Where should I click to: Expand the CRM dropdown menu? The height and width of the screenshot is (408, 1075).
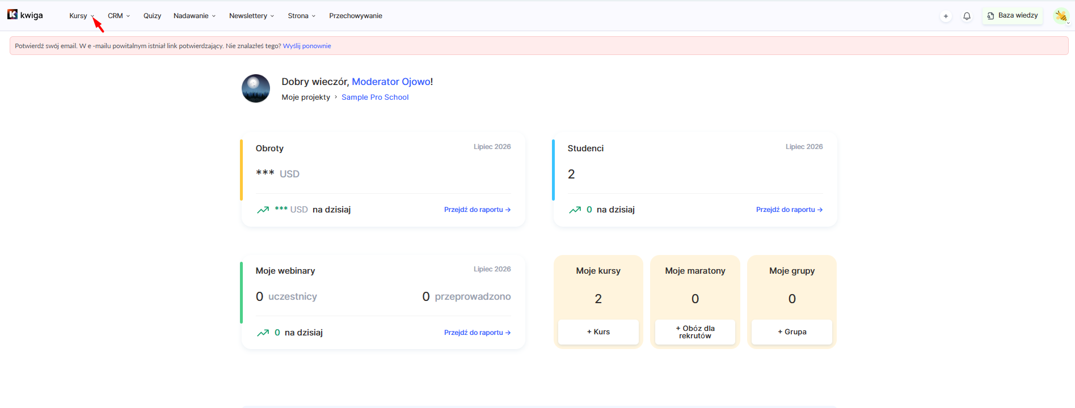coord(119,16)
